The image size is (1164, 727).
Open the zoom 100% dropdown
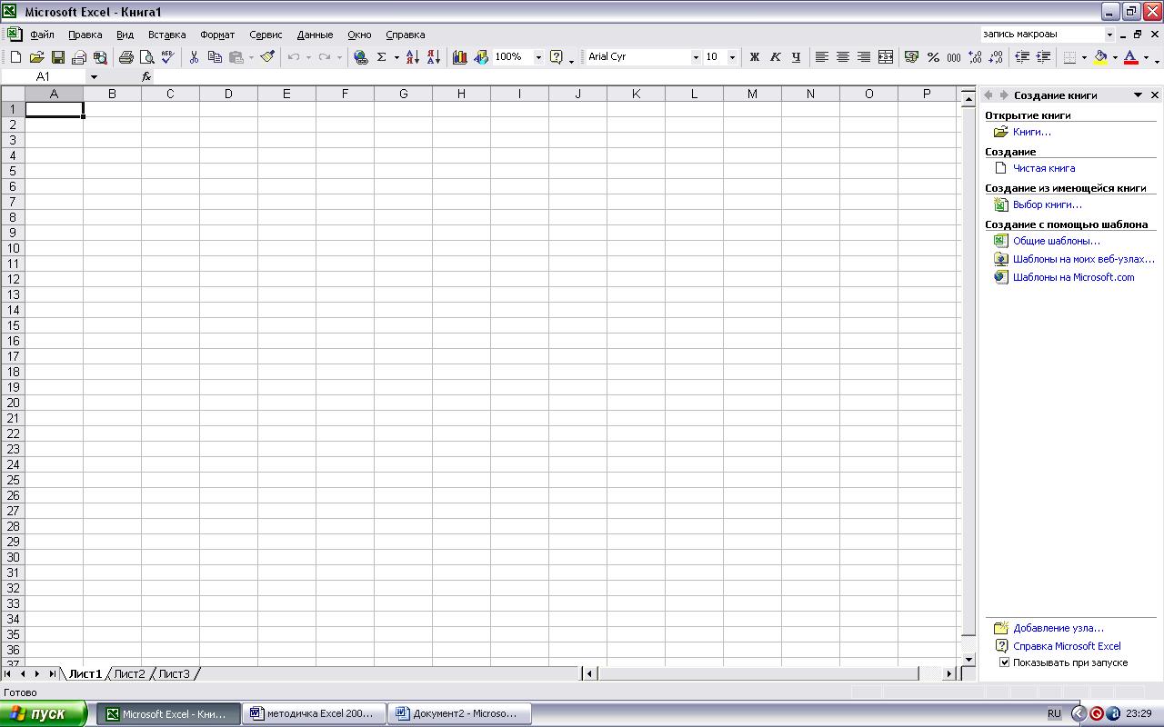point(538,56)
